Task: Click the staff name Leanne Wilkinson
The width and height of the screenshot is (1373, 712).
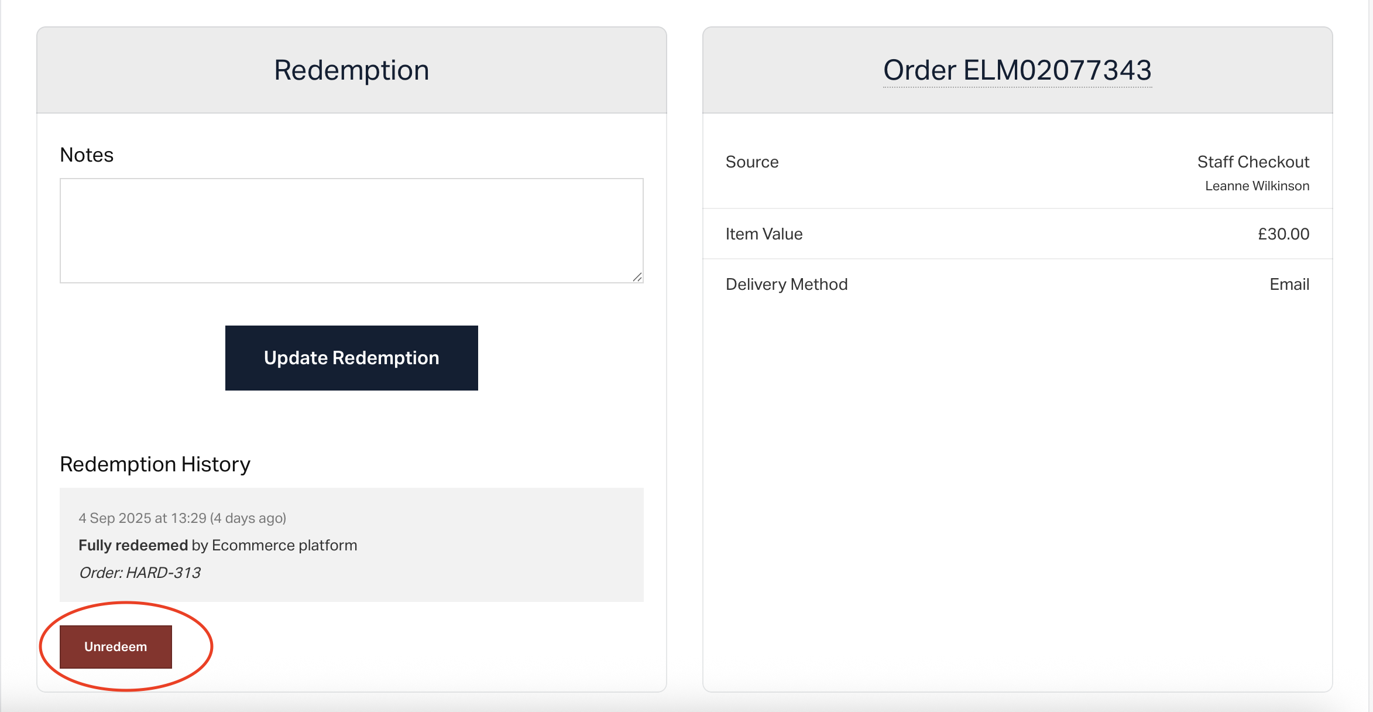Action: (1257, 186)
